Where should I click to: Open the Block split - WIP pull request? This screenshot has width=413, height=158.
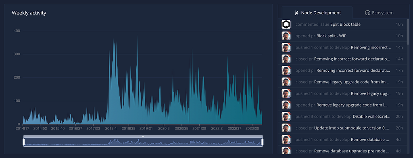[x=332, y=36]
